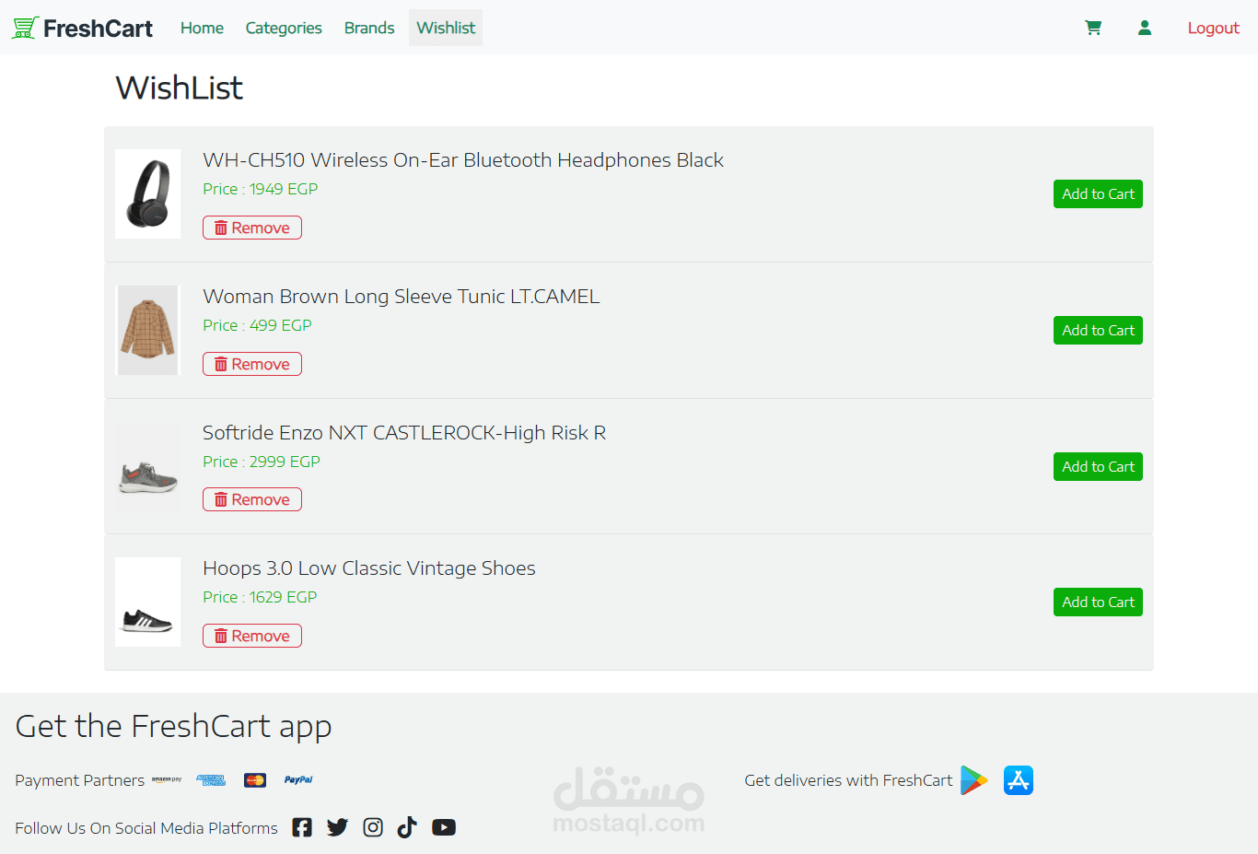Click the Mastercard partner logo
Screen dimensions: 1258x854
tap(255, 780)
